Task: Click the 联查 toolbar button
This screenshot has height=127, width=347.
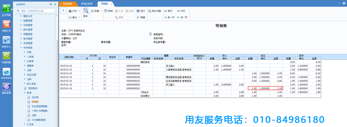Action: point(95,11)
